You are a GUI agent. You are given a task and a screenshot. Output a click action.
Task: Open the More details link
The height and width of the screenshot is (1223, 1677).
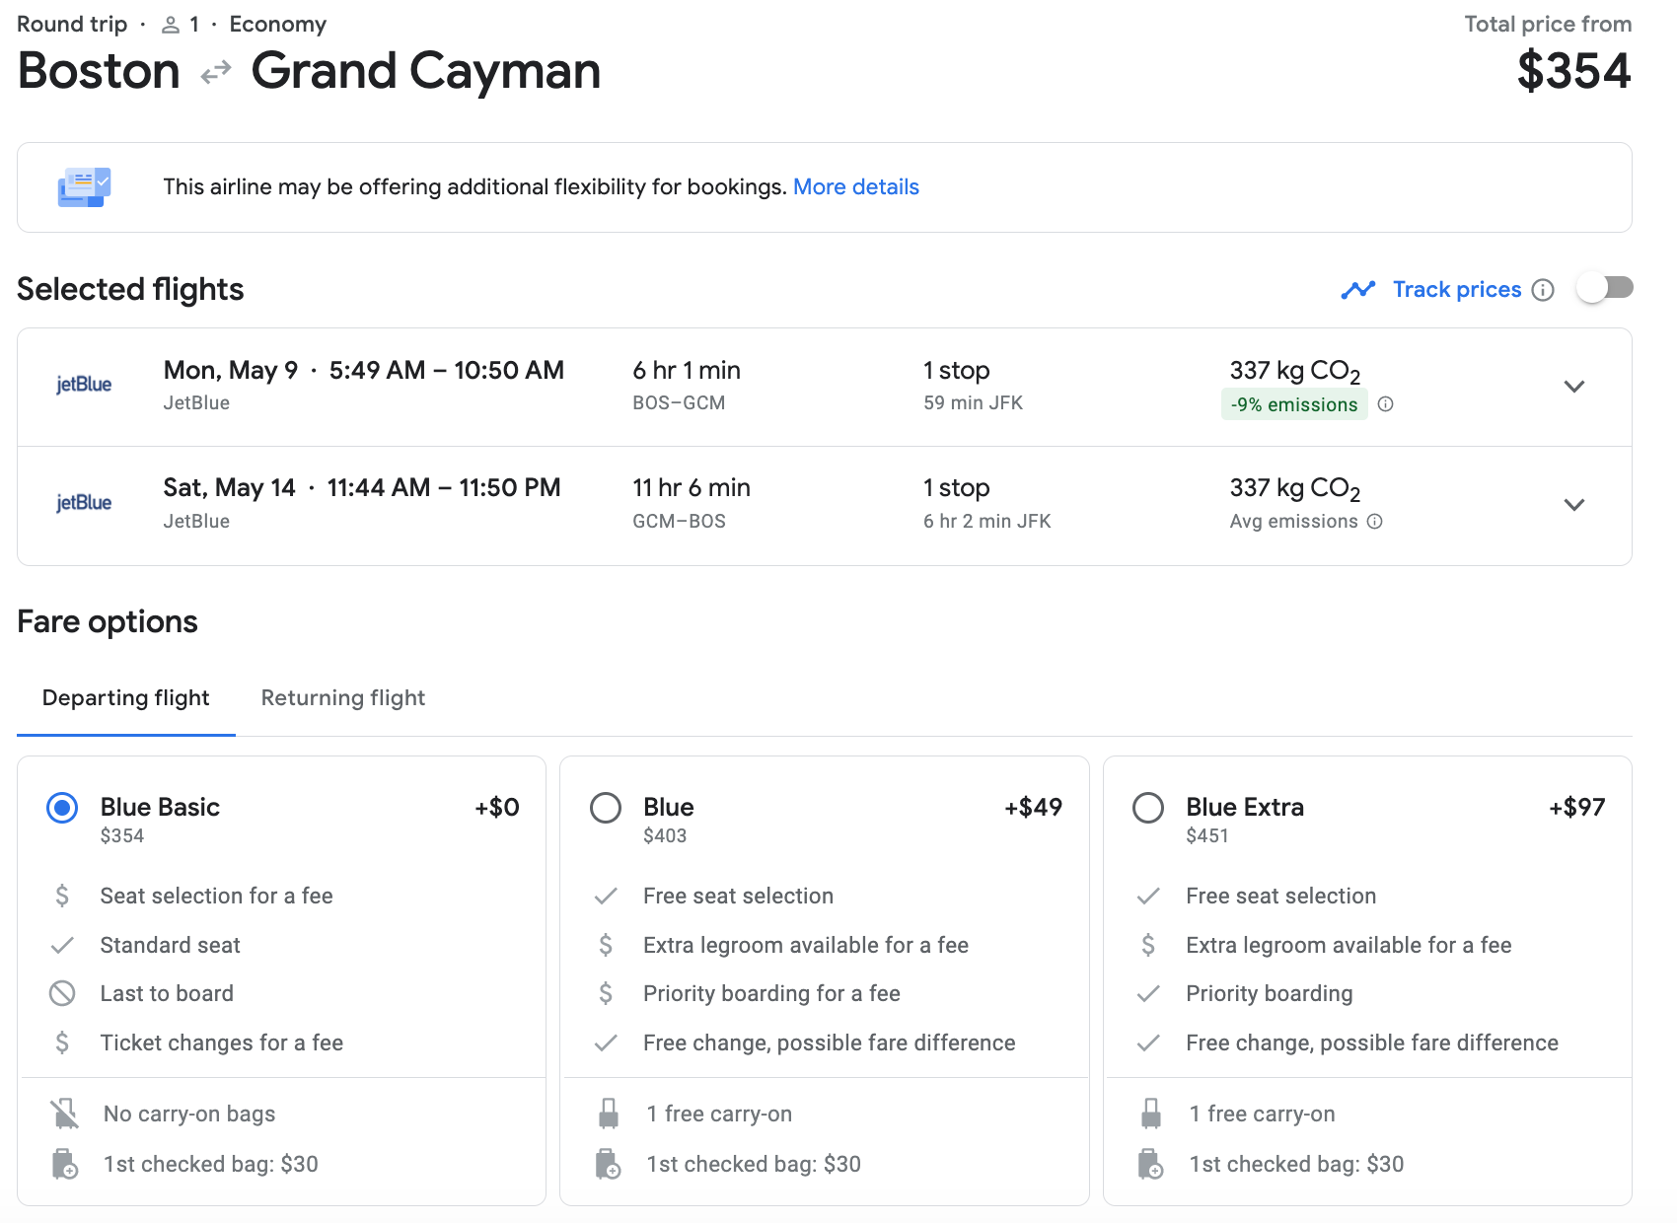point(855,187)
